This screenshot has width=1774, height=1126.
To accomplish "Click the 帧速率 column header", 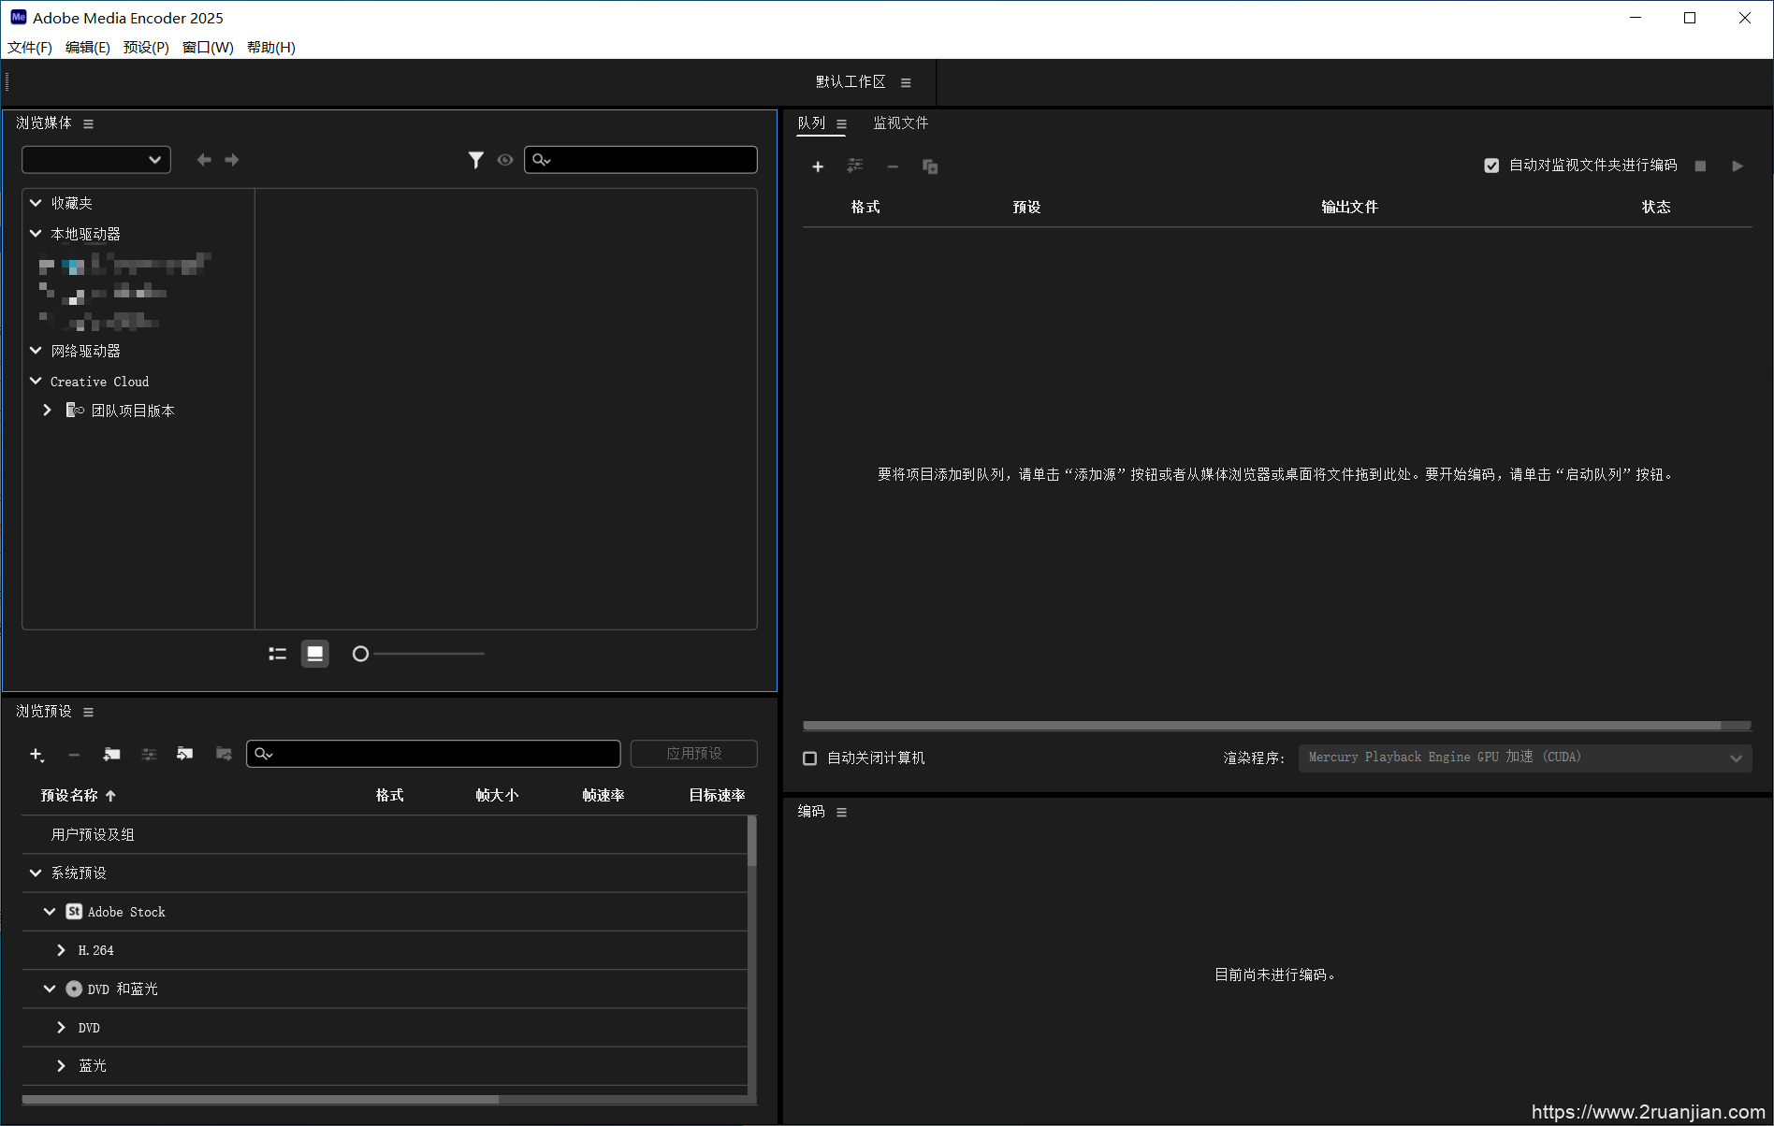I will [x=603, y=796].
